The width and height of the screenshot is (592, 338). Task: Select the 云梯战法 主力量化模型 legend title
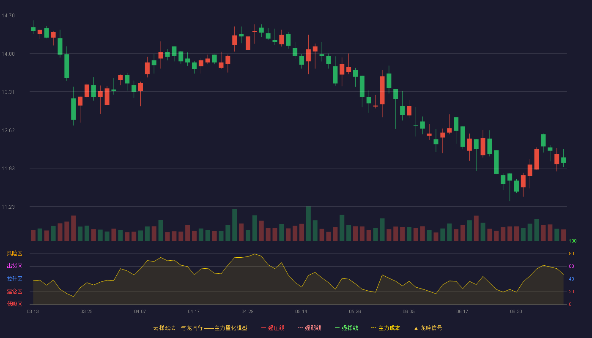tap(200, 328)
